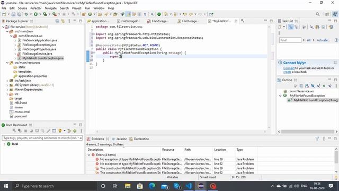The width and height of the screenshot is (339, 191).
Task: Collapse MyFileNotFoundException in Outline
Action: click(x=280, y=95)
